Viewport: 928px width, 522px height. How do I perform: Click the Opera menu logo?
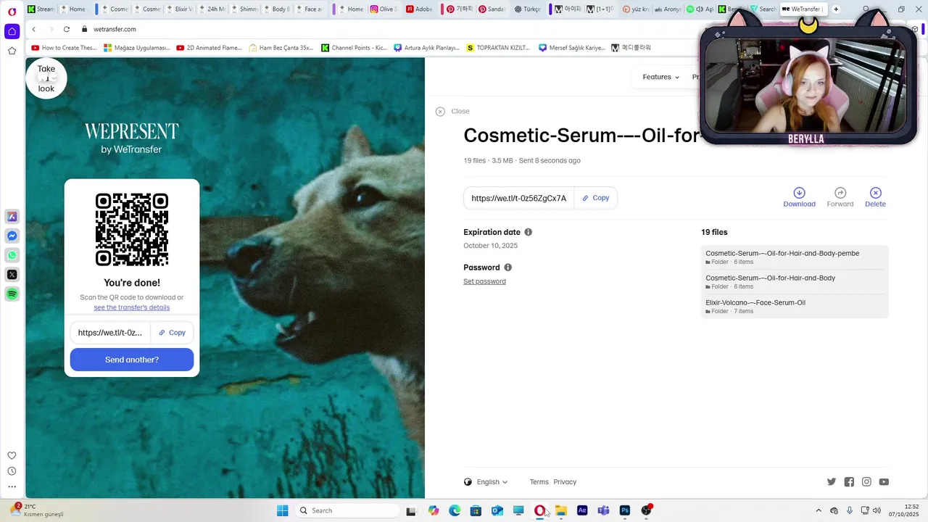point(12,12)
